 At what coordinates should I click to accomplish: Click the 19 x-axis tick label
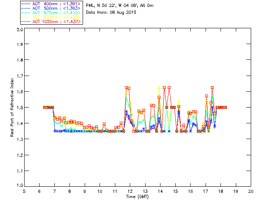[x=236, y=191]
